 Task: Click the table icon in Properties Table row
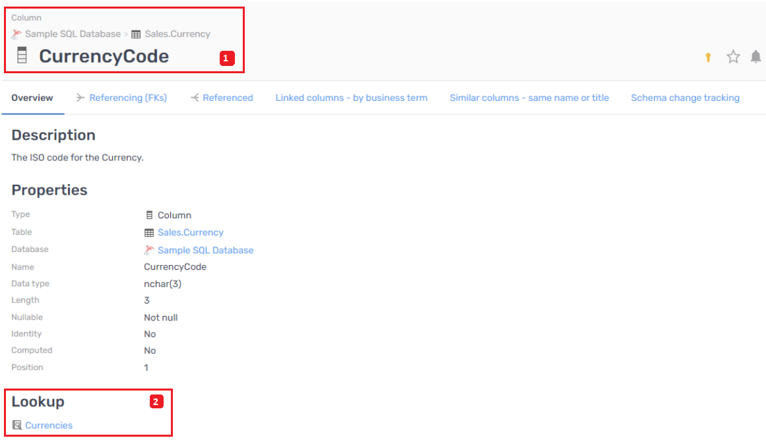click(x=149, y=233)
